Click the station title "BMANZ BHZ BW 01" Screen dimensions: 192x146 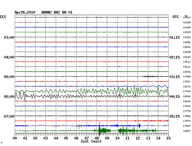57,12
